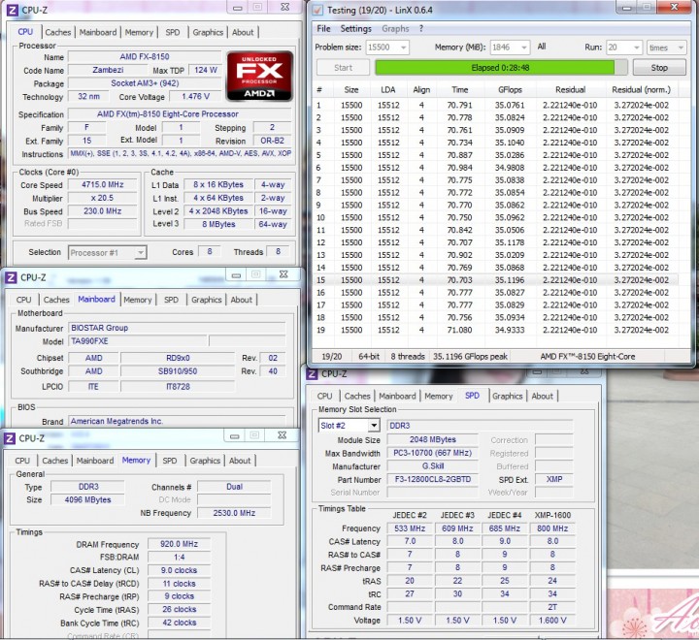Click title icon of CPU-Z Mainboard window
This screenshot has width=699, height=640.
[11, 277]
